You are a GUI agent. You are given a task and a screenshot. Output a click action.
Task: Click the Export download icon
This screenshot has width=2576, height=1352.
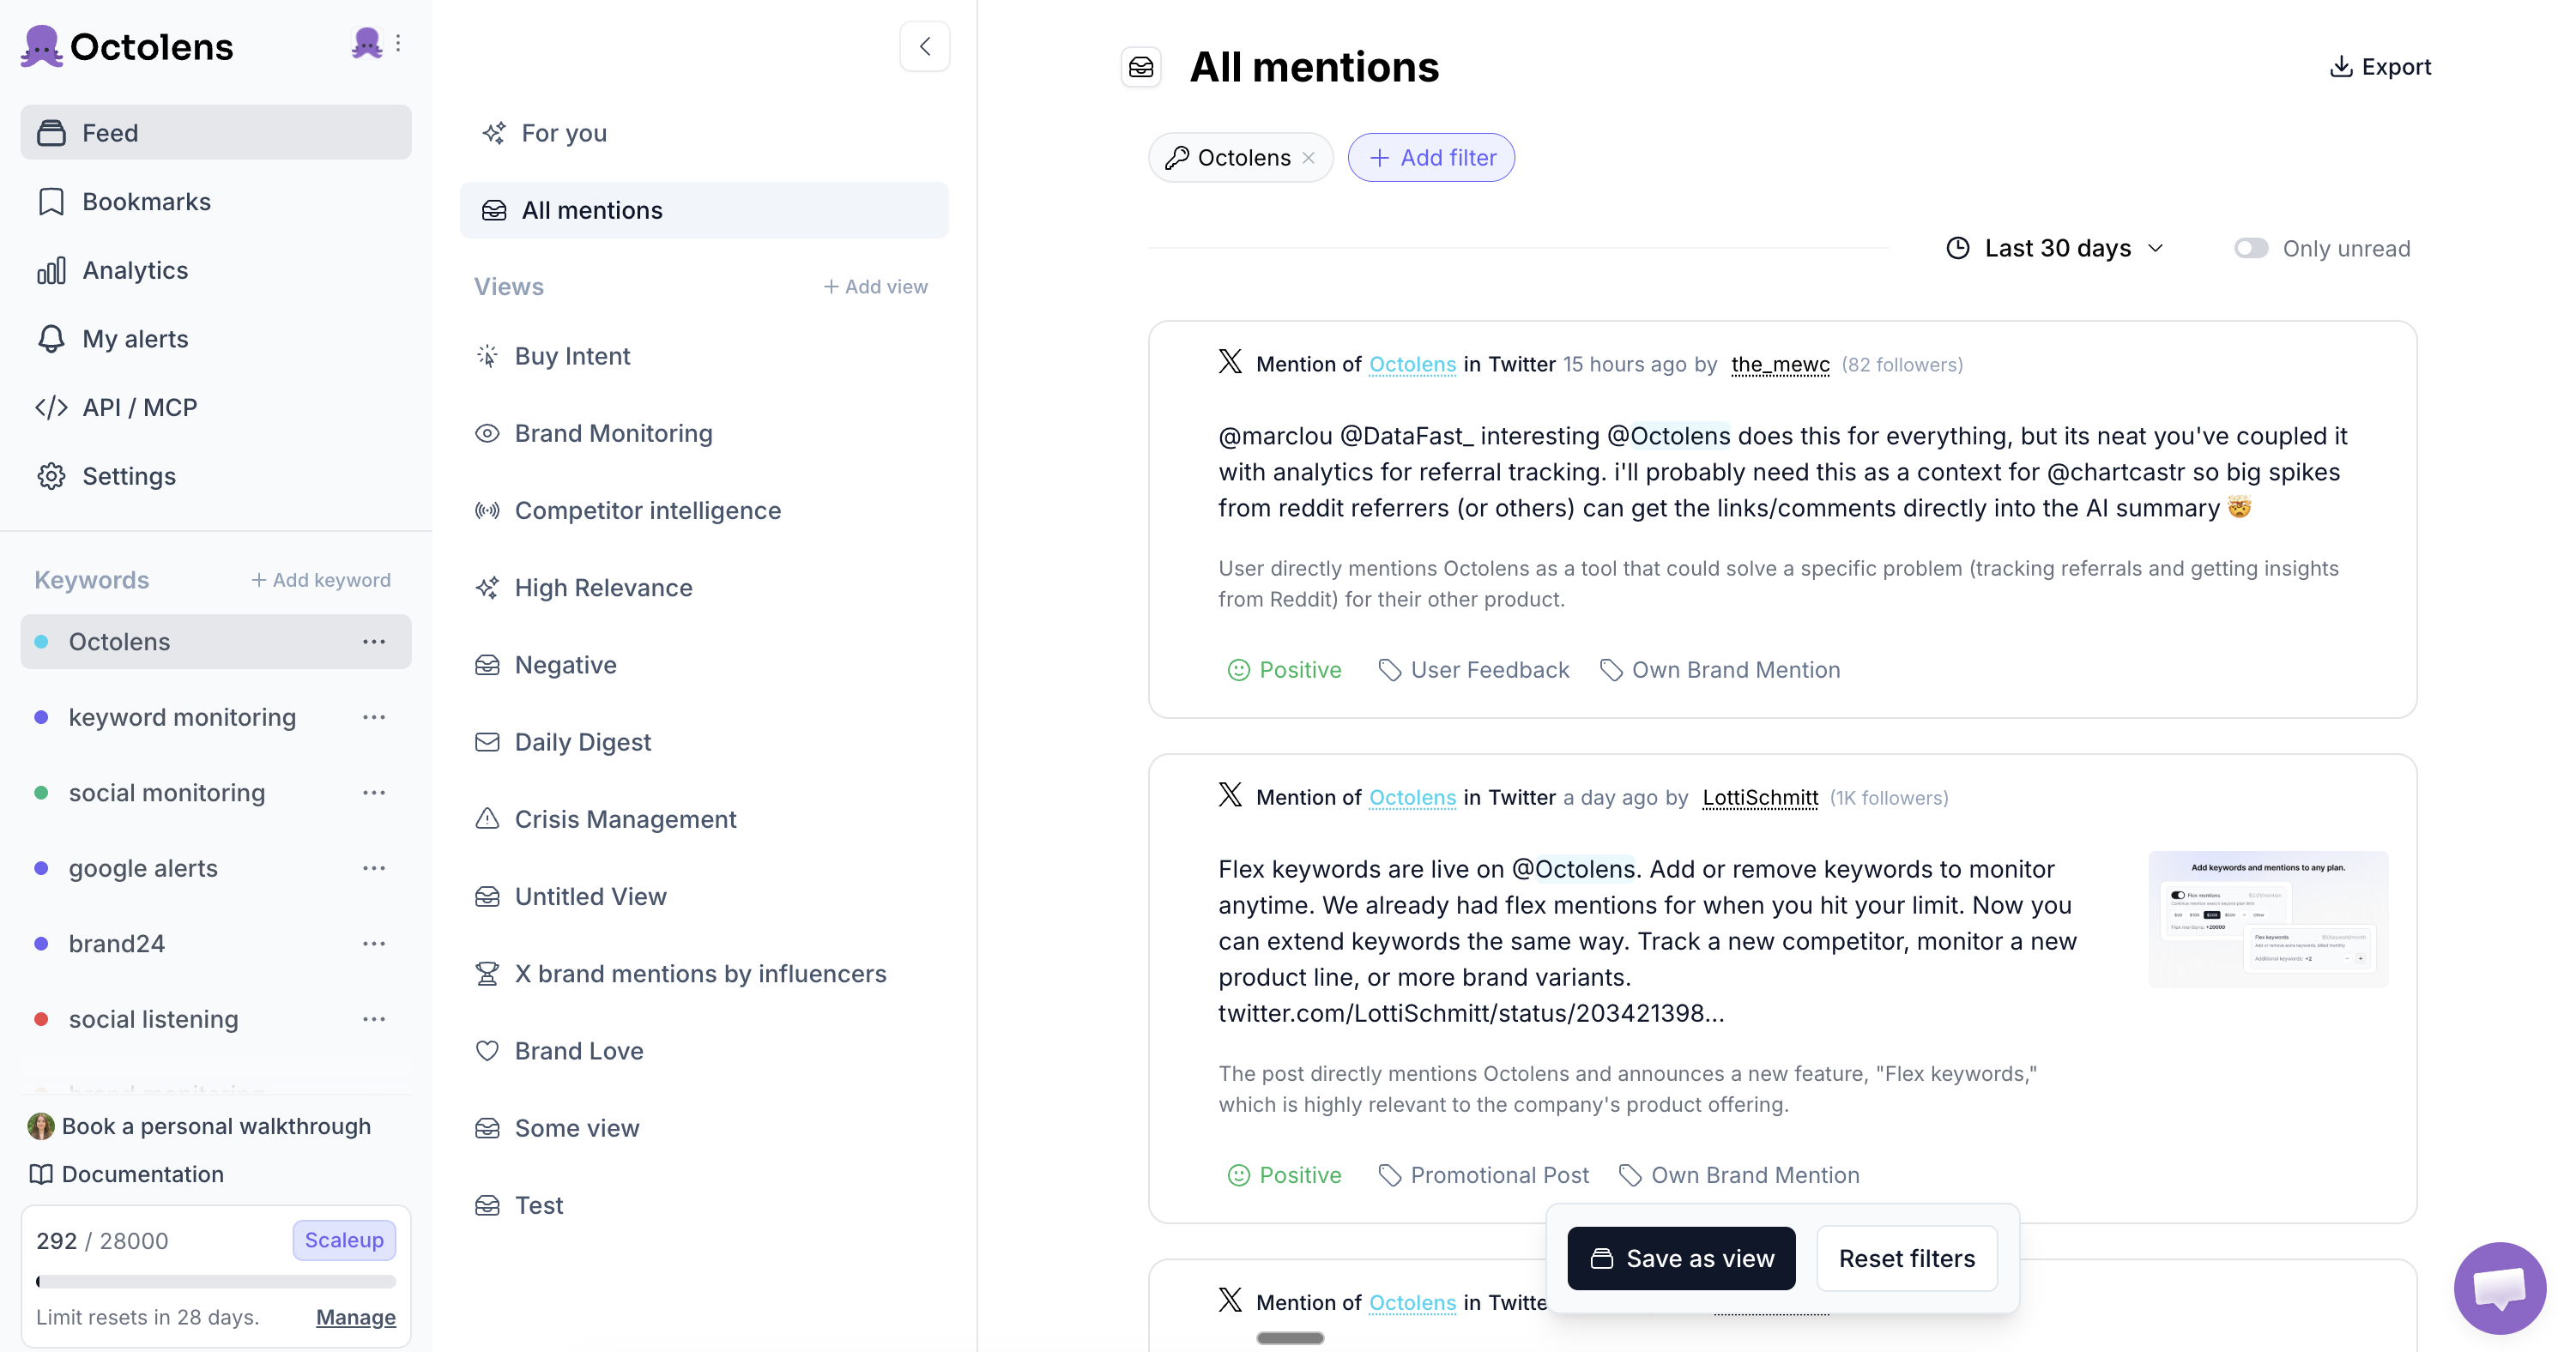[2340, 67]
